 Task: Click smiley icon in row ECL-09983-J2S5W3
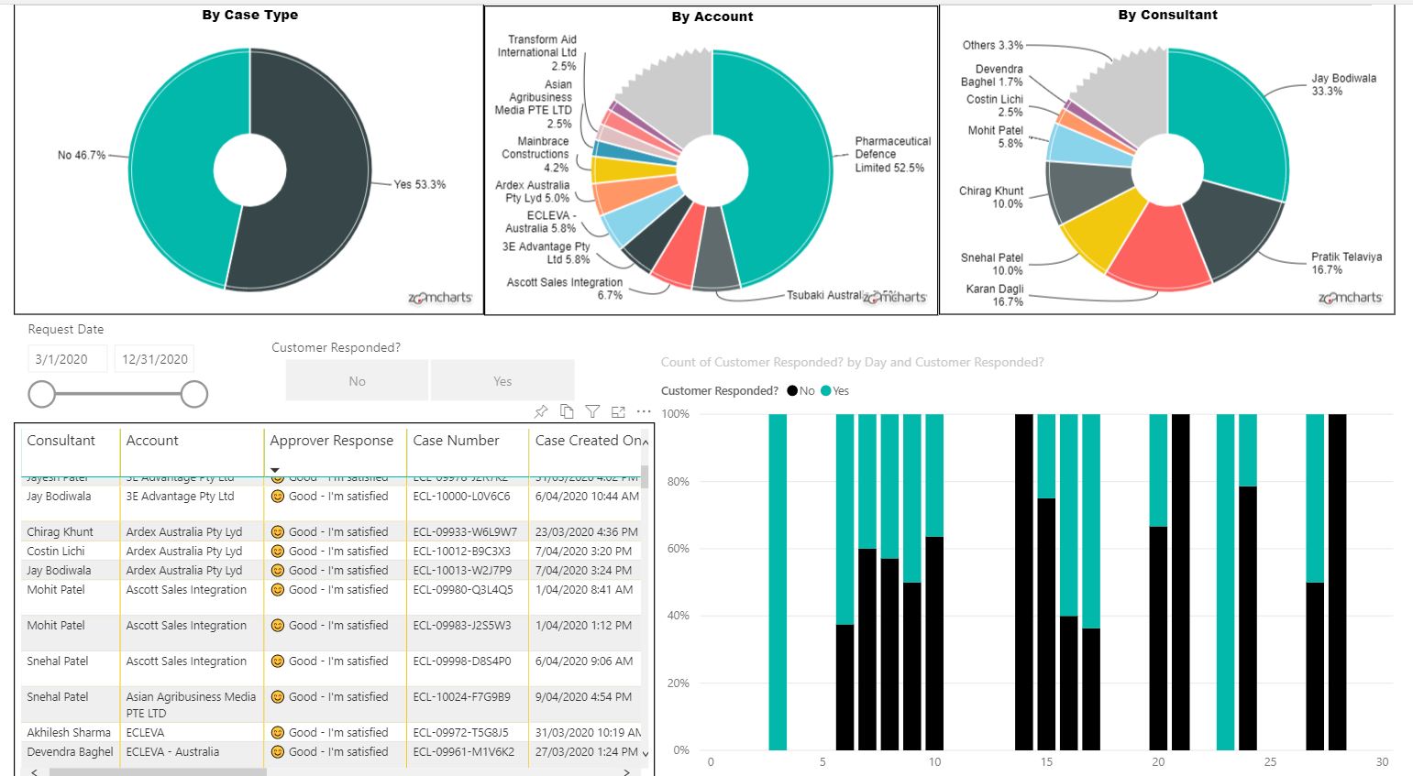[x=277, y=625]
